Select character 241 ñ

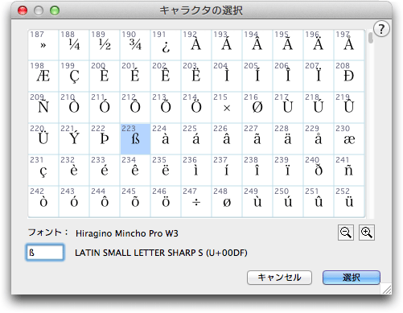coord(349,171)
